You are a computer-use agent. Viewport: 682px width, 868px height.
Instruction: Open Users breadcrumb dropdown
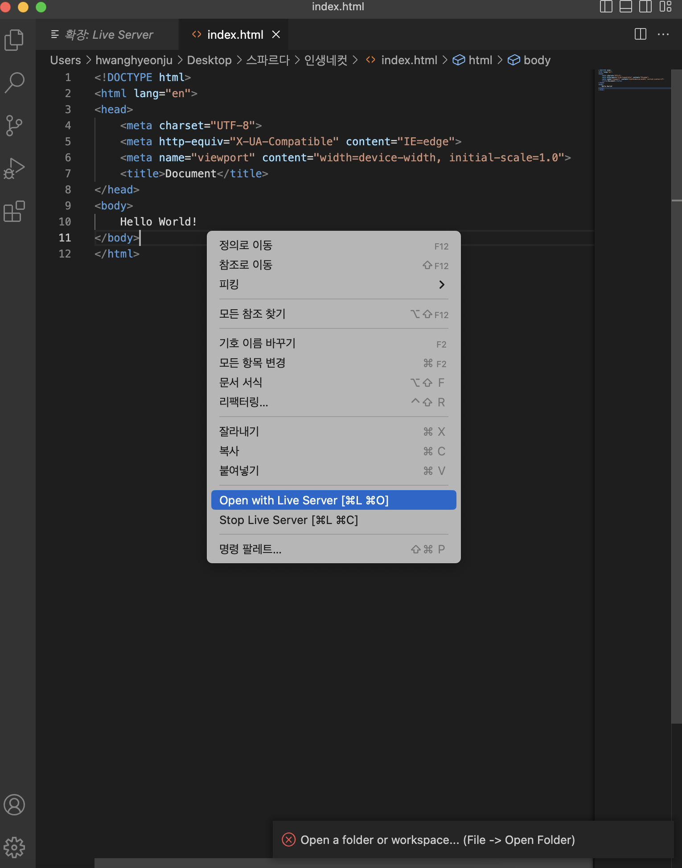tap(66, 60)
